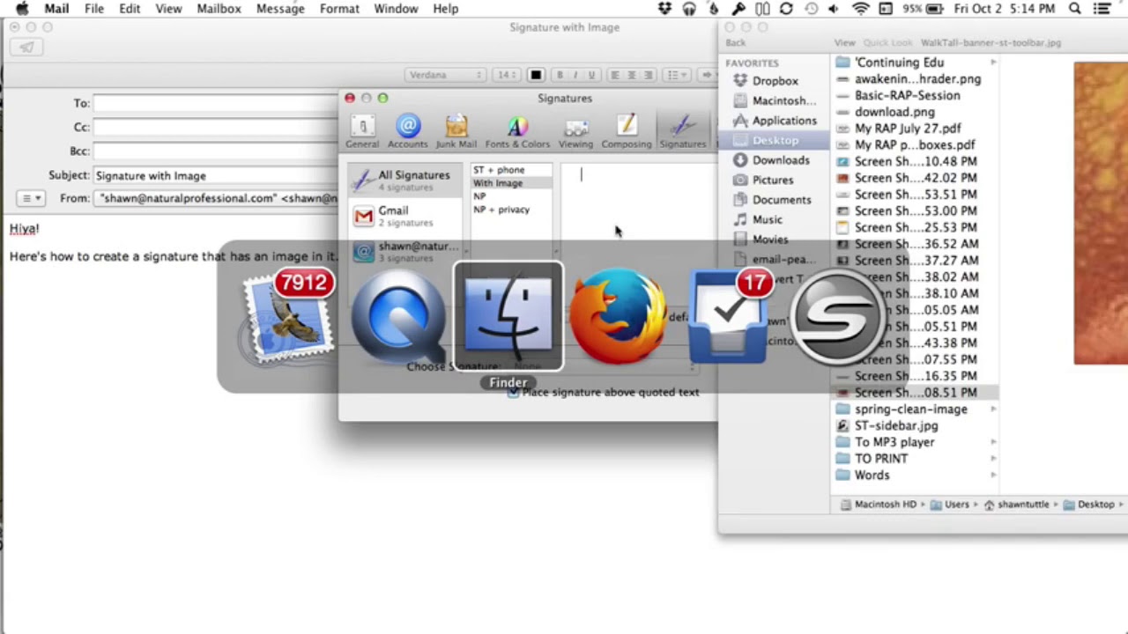Toggle italic in compose format bar
Viewport: 1128px width, 634px height.
(575, 75)
